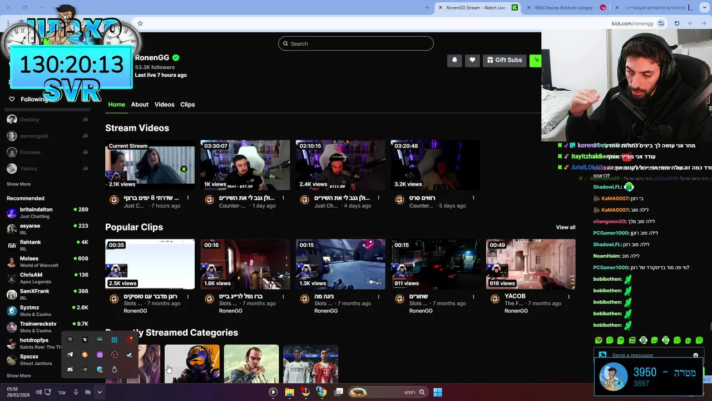Click the NVIDIA tray icon
Viewport: 712px width, 401px height.
85,369
